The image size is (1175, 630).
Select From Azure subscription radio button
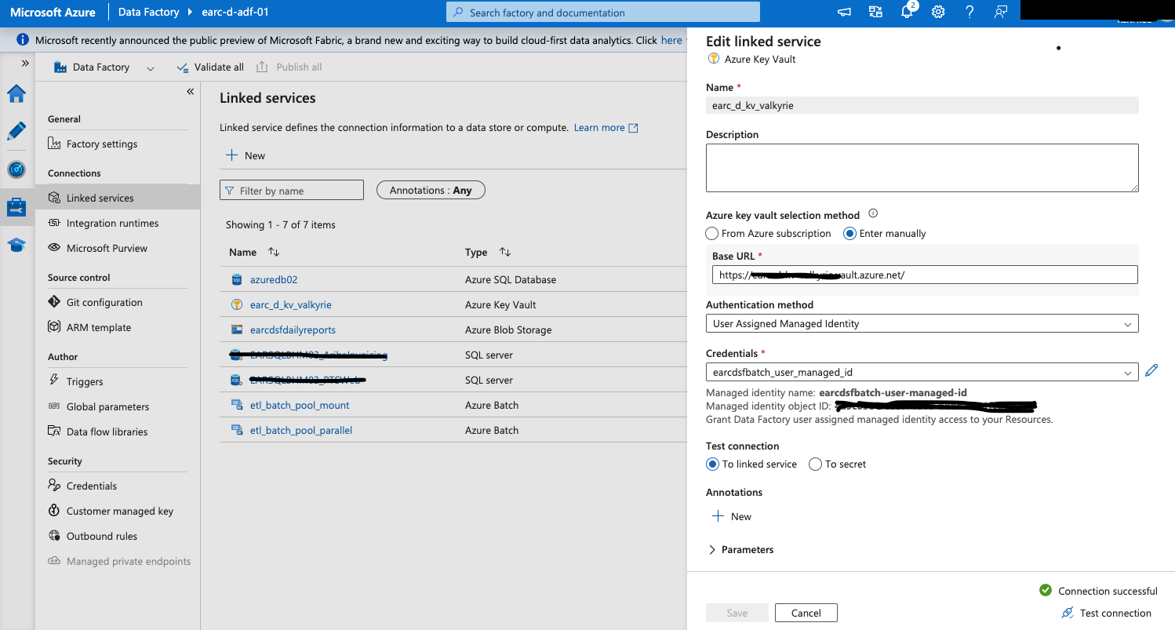(711, 233)
